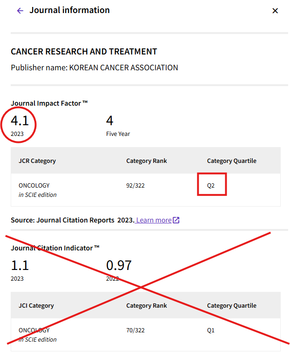
Task: Select the 0.97 citation indicator value
Action: tap(119, 266)
